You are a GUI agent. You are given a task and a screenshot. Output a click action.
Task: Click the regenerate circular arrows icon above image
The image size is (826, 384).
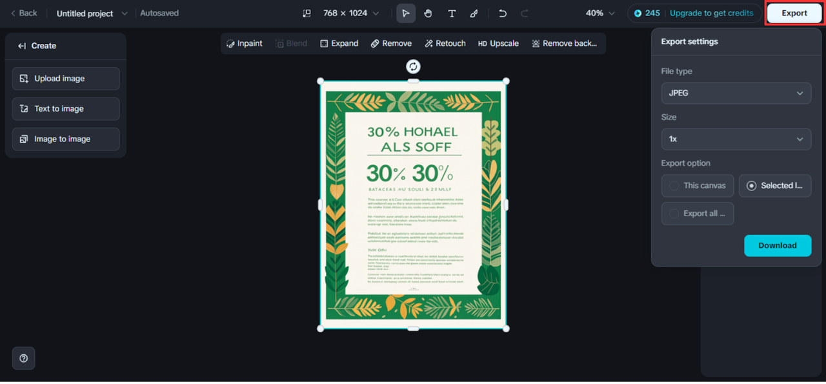coord(413,66)
